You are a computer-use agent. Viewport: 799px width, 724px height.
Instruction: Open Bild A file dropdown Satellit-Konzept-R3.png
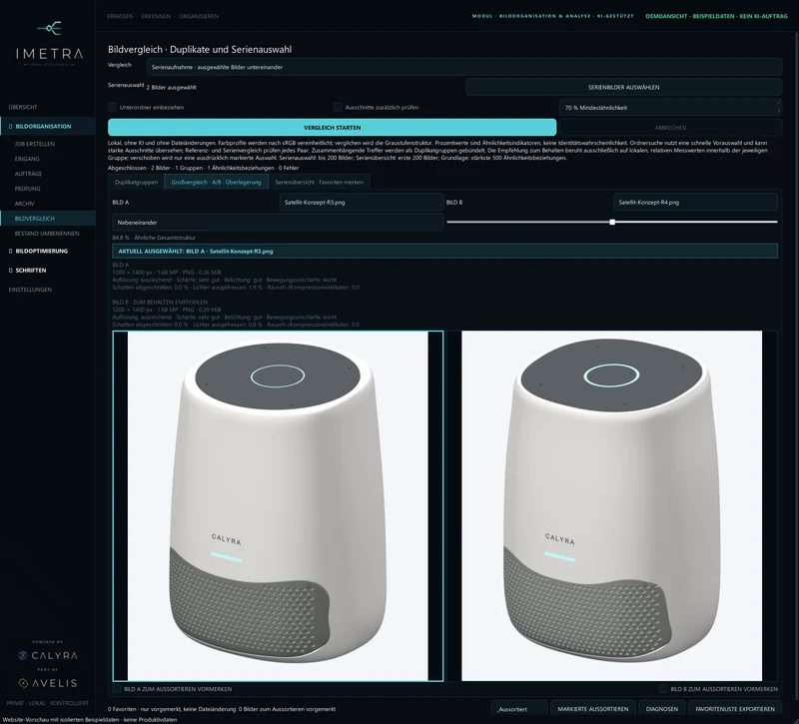(362, 203)
